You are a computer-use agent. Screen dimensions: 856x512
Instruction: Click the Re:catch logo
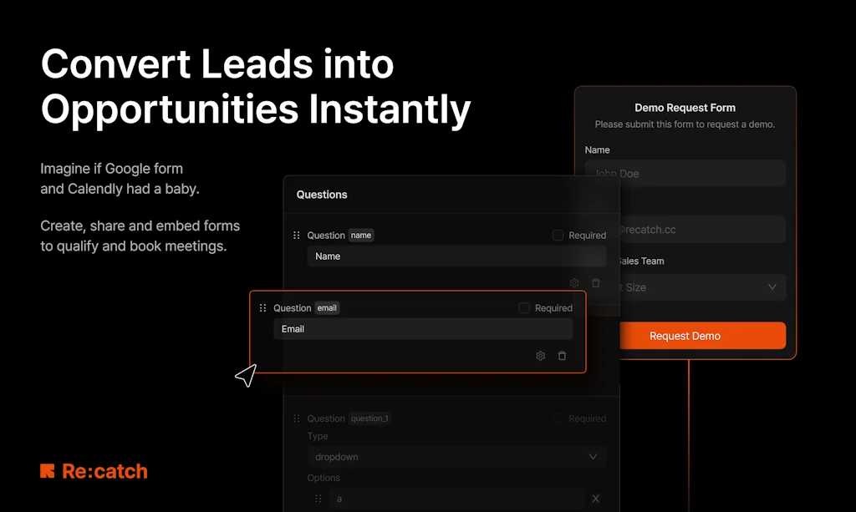(x=94, y=471)
